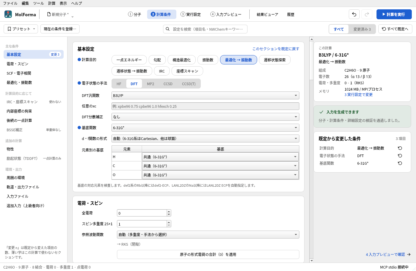The width and height of the screenshot is (416, 271).
Task: Click the redo arrow button in header
Action: tap(367, 14)
